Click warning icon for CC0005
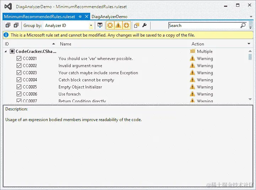The height and width of the screenshot is (190, 256). pyautogui.click(x=192, y=87)
